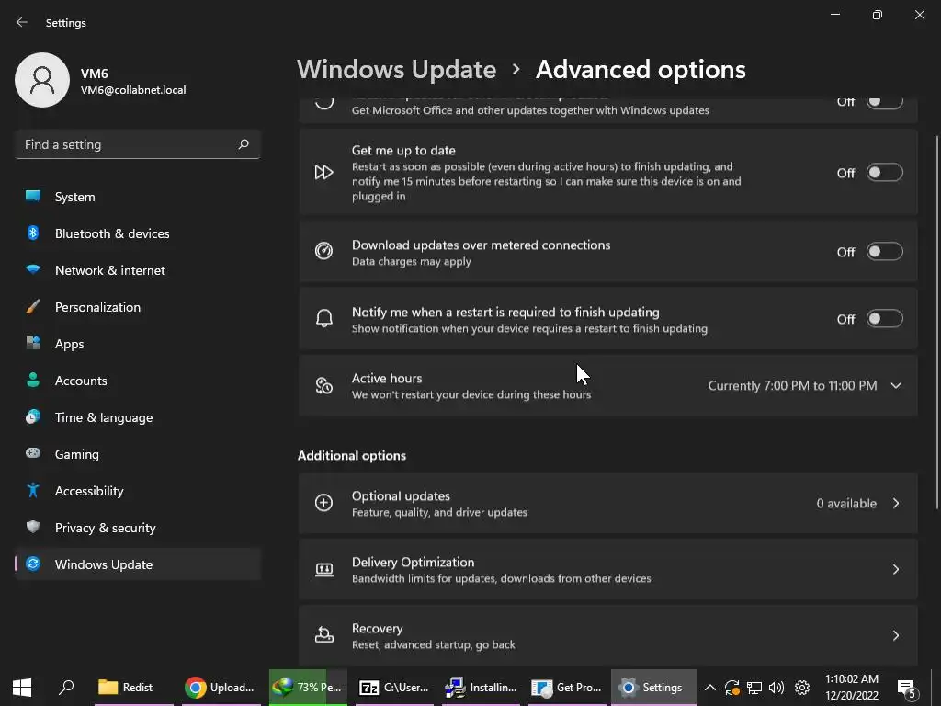Open Accounts settings
Image resolution: width=941 pixels, height=706 pixels.
138,381
